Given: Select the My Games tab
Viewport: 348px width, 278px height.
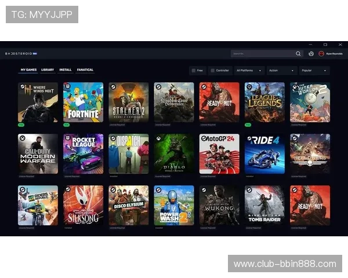Looking at the screenshot, I should click(x=28, y=70).
